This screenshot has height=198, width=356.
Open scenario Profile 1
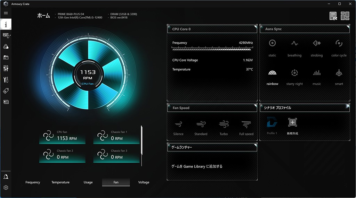tap(272, 122)
